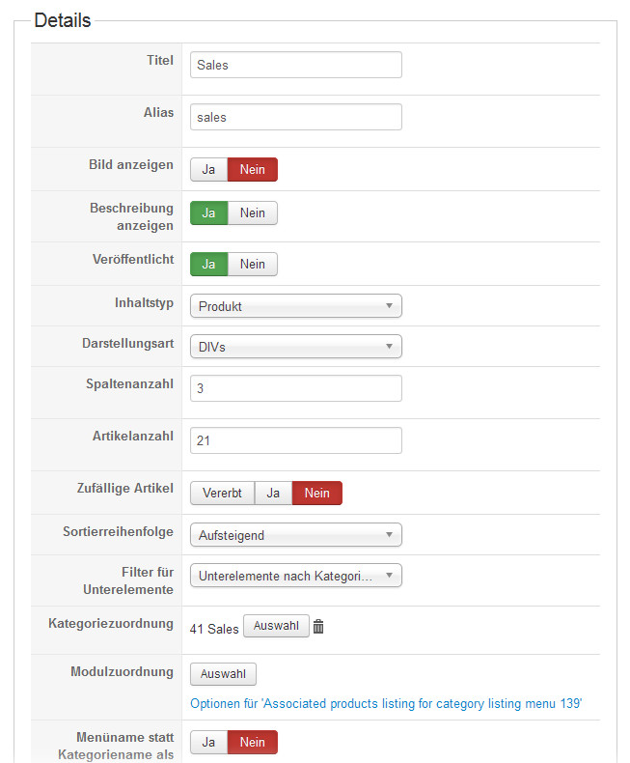Set Bild anzeigen to Nein

(x=252, y=170)
